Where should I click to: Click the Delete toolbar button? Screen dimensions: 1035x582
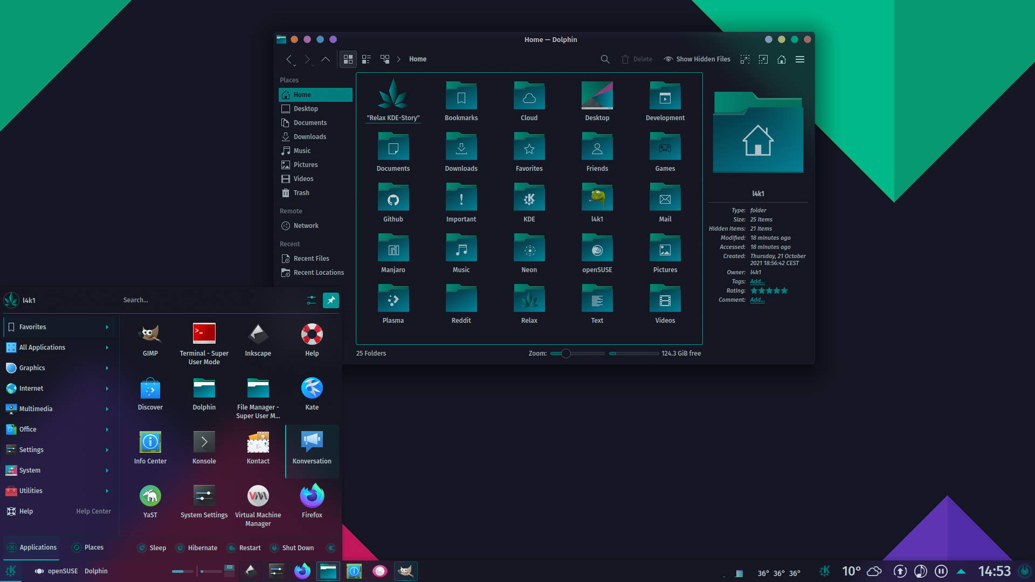click(637, 59)
